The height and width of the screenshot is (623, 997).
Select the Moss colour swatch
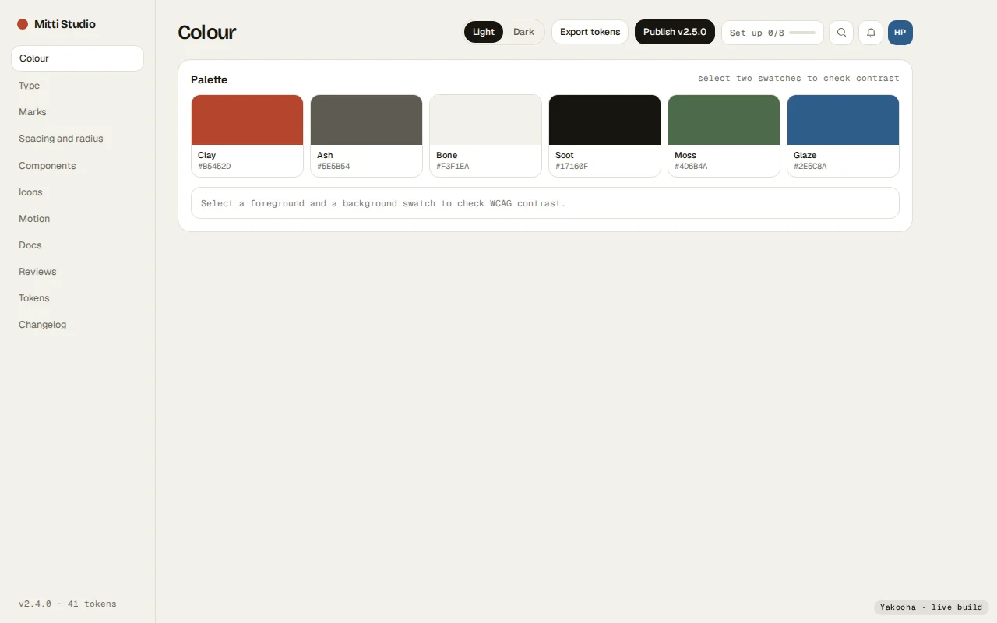click(724, 136)
